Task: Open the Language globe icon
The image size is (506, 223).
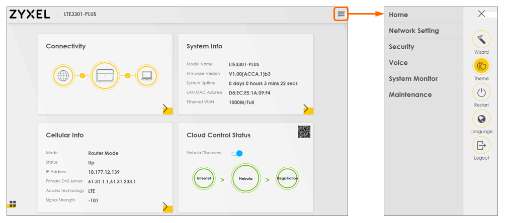Action: point(481,119)
